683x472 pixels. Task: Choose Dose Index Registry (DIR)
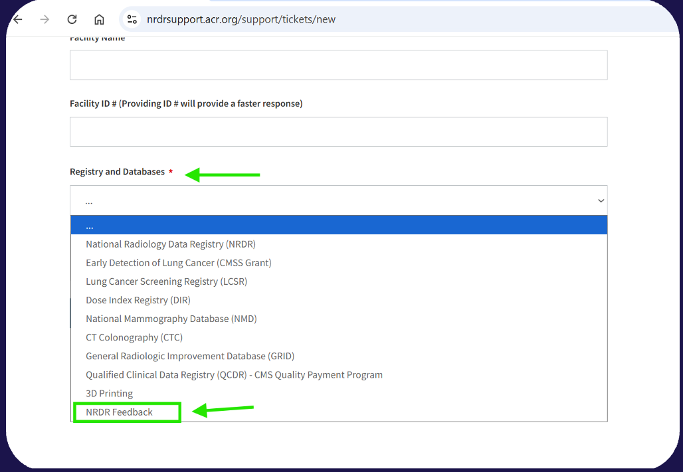(339, 300)
